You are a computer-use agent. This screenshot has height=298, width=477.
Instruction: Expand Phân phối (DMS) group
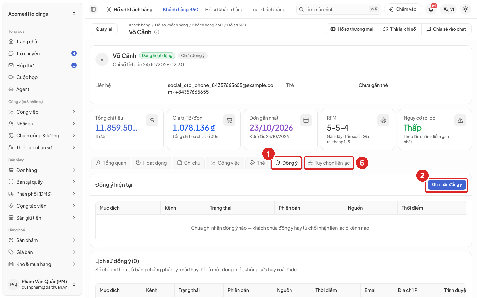pos(42,194)
